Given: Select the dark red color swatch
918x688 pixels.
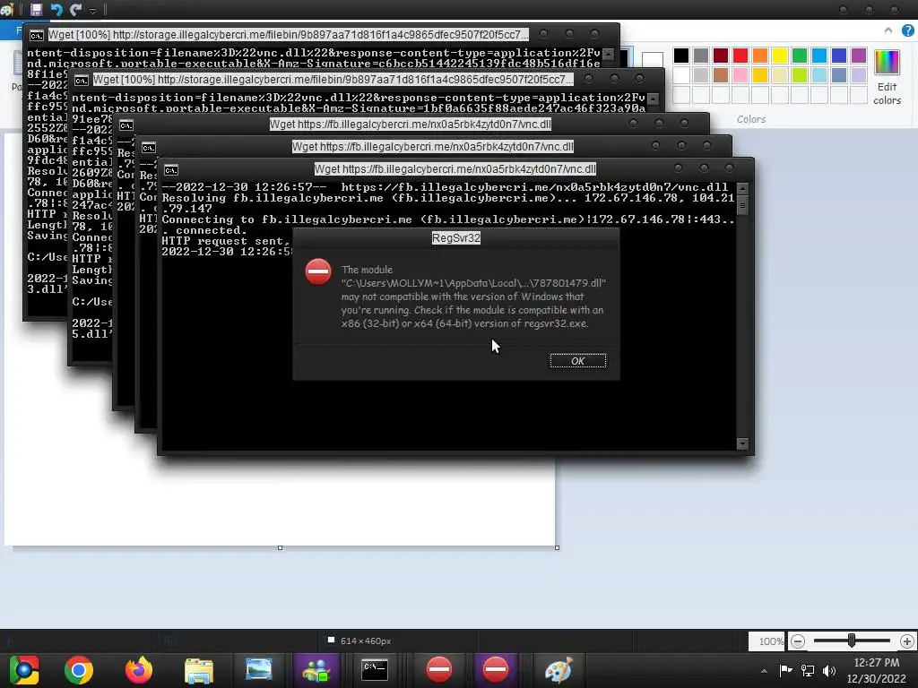Looking at the screenshot, I should 721,55.
